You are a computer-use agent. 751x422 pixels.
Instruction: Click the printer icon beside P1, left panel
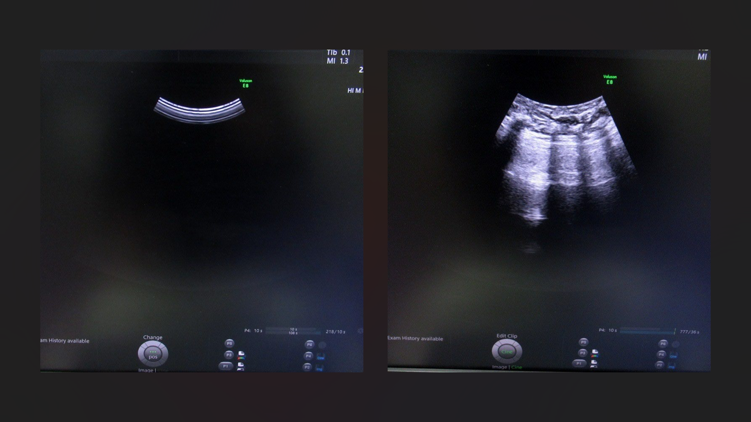click(241, 366)
